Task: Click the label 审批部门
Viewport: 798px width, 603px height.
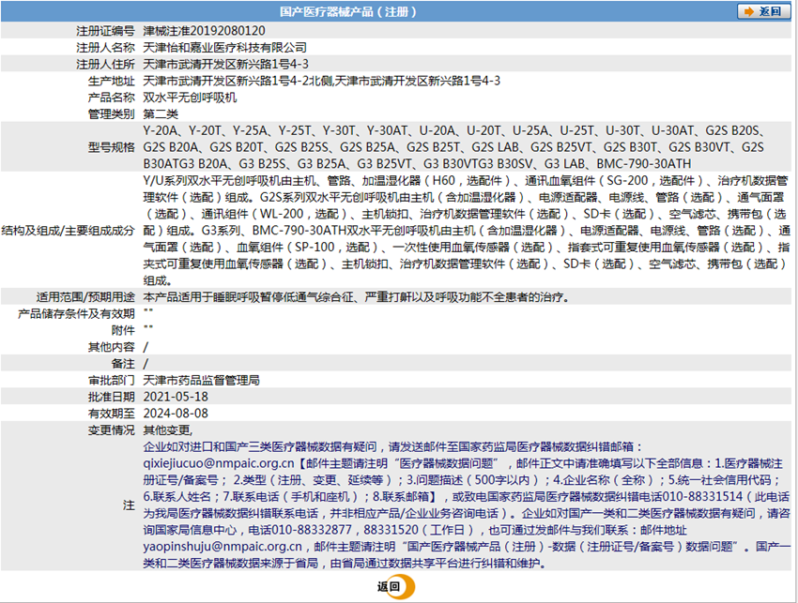Action: click(x=112, y=381)
